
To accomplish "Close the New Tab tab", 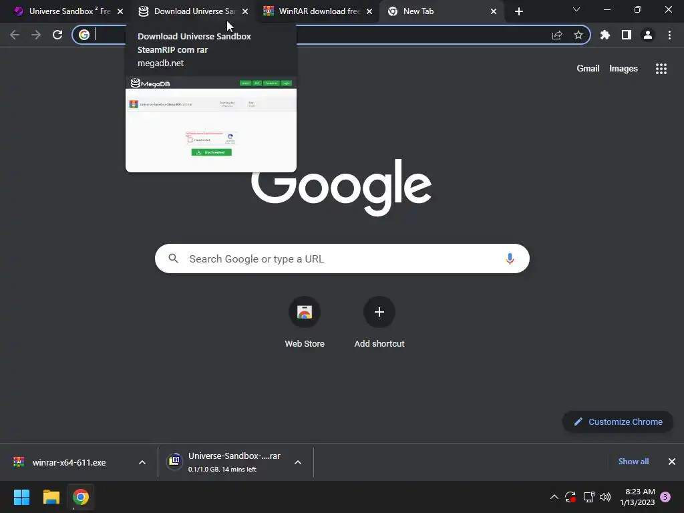I will (x=494, y=11).
